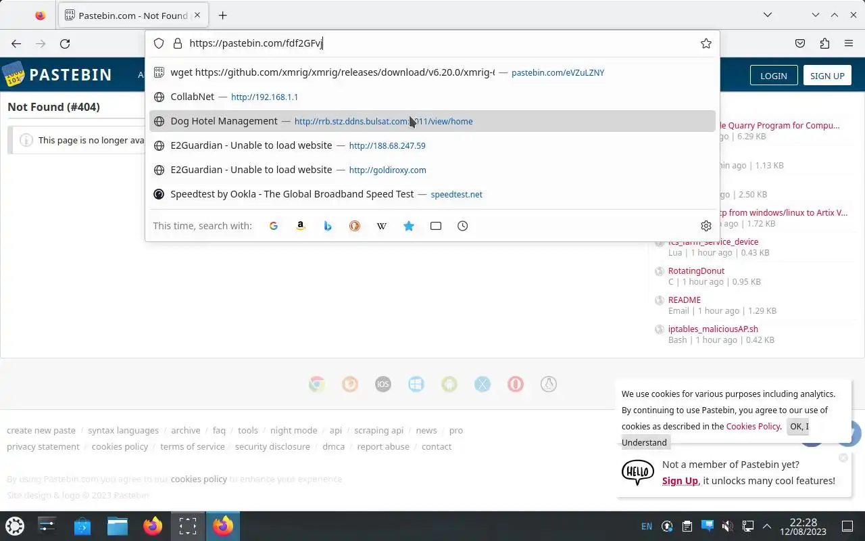The height and width of the screenshot is (541, 865).
Task: Open the RotatingDonut paste
Action: click(x=696, y=270)
